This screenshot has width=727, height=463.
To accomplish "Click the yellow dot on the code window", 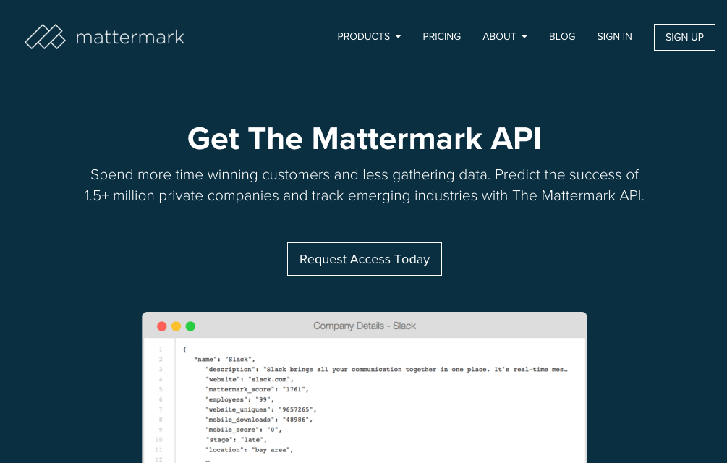I will click(176, 326).
